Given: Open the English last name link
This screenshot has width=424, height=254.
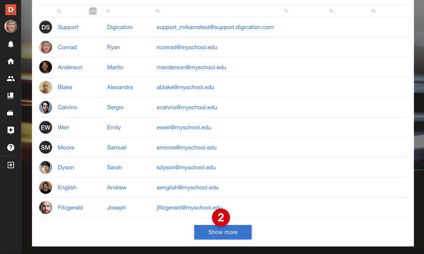Looking at the screenshot, I should (x=67, y=188).
